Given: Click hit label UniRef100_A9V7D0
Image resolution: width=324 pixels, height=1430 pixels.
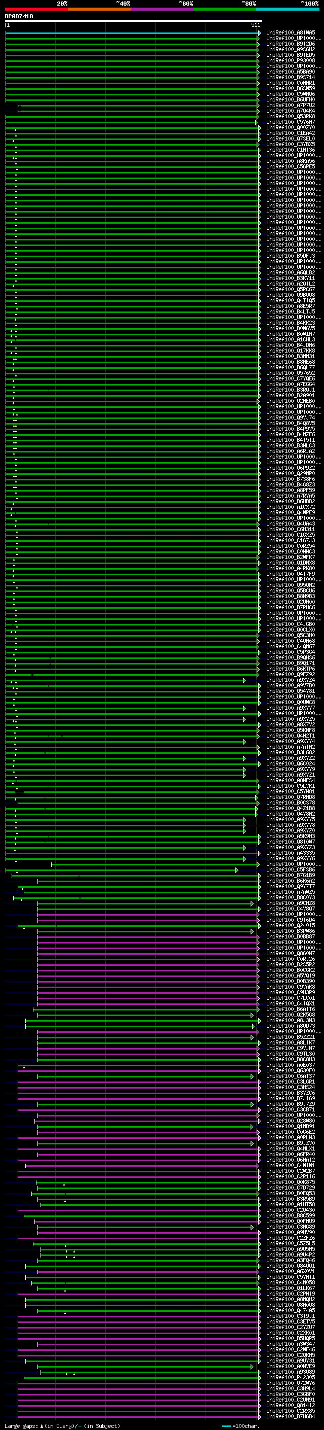Looking at the screenshot, I should click(291, 686).
